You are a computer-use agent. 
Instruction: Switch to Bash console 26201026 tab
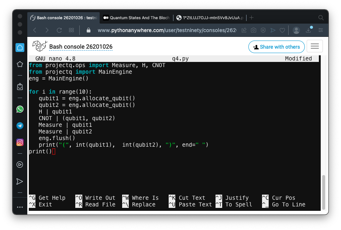[64, 18]
